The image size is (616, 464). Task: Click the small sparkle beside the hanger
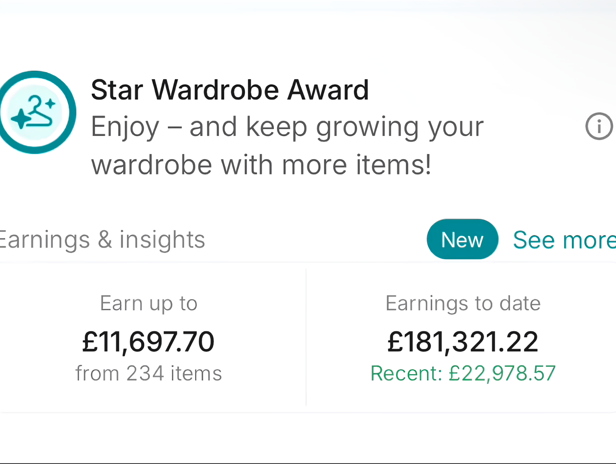[x=50, y=103]
